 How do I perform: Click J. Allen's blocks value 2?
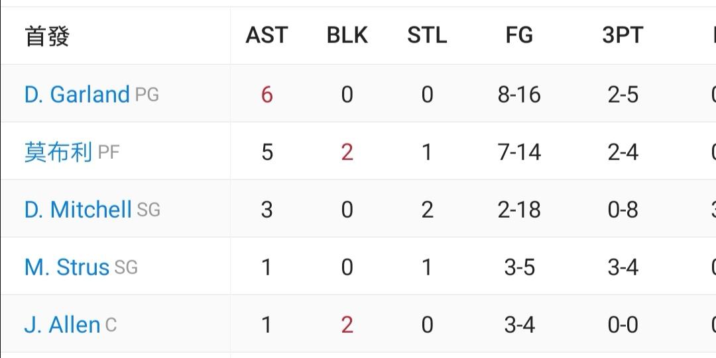tap(347, 325)
